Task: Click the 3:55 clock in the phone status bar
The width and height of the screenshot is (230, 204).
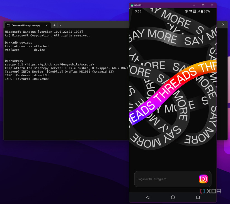Action: (x=138, y=11)
